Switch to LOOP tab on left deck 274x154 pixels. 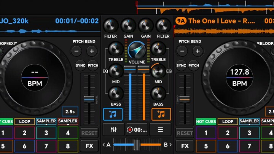24,121
